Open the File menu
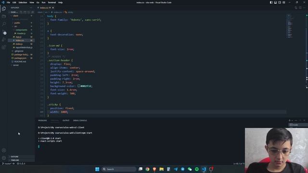The image size is (308, 173). click(x=8, y=2)
